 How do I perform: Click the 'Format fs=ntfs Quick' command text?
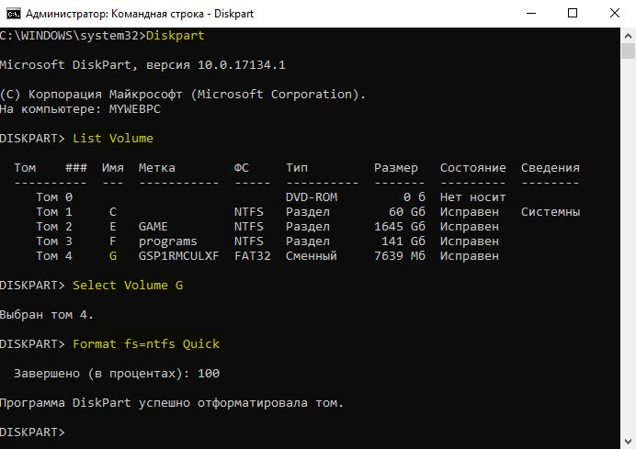146,344
